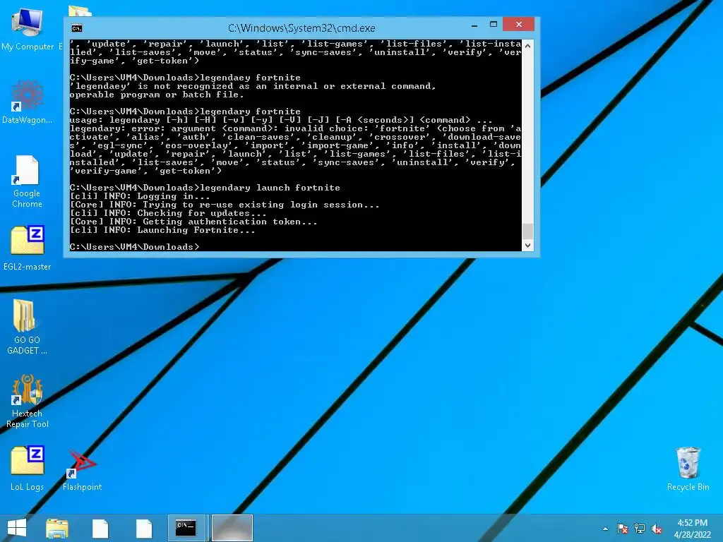Open Action Center flag tray icon
This screenshot has width=723, height=542.
pyautogui.click(x=622, y=529)
